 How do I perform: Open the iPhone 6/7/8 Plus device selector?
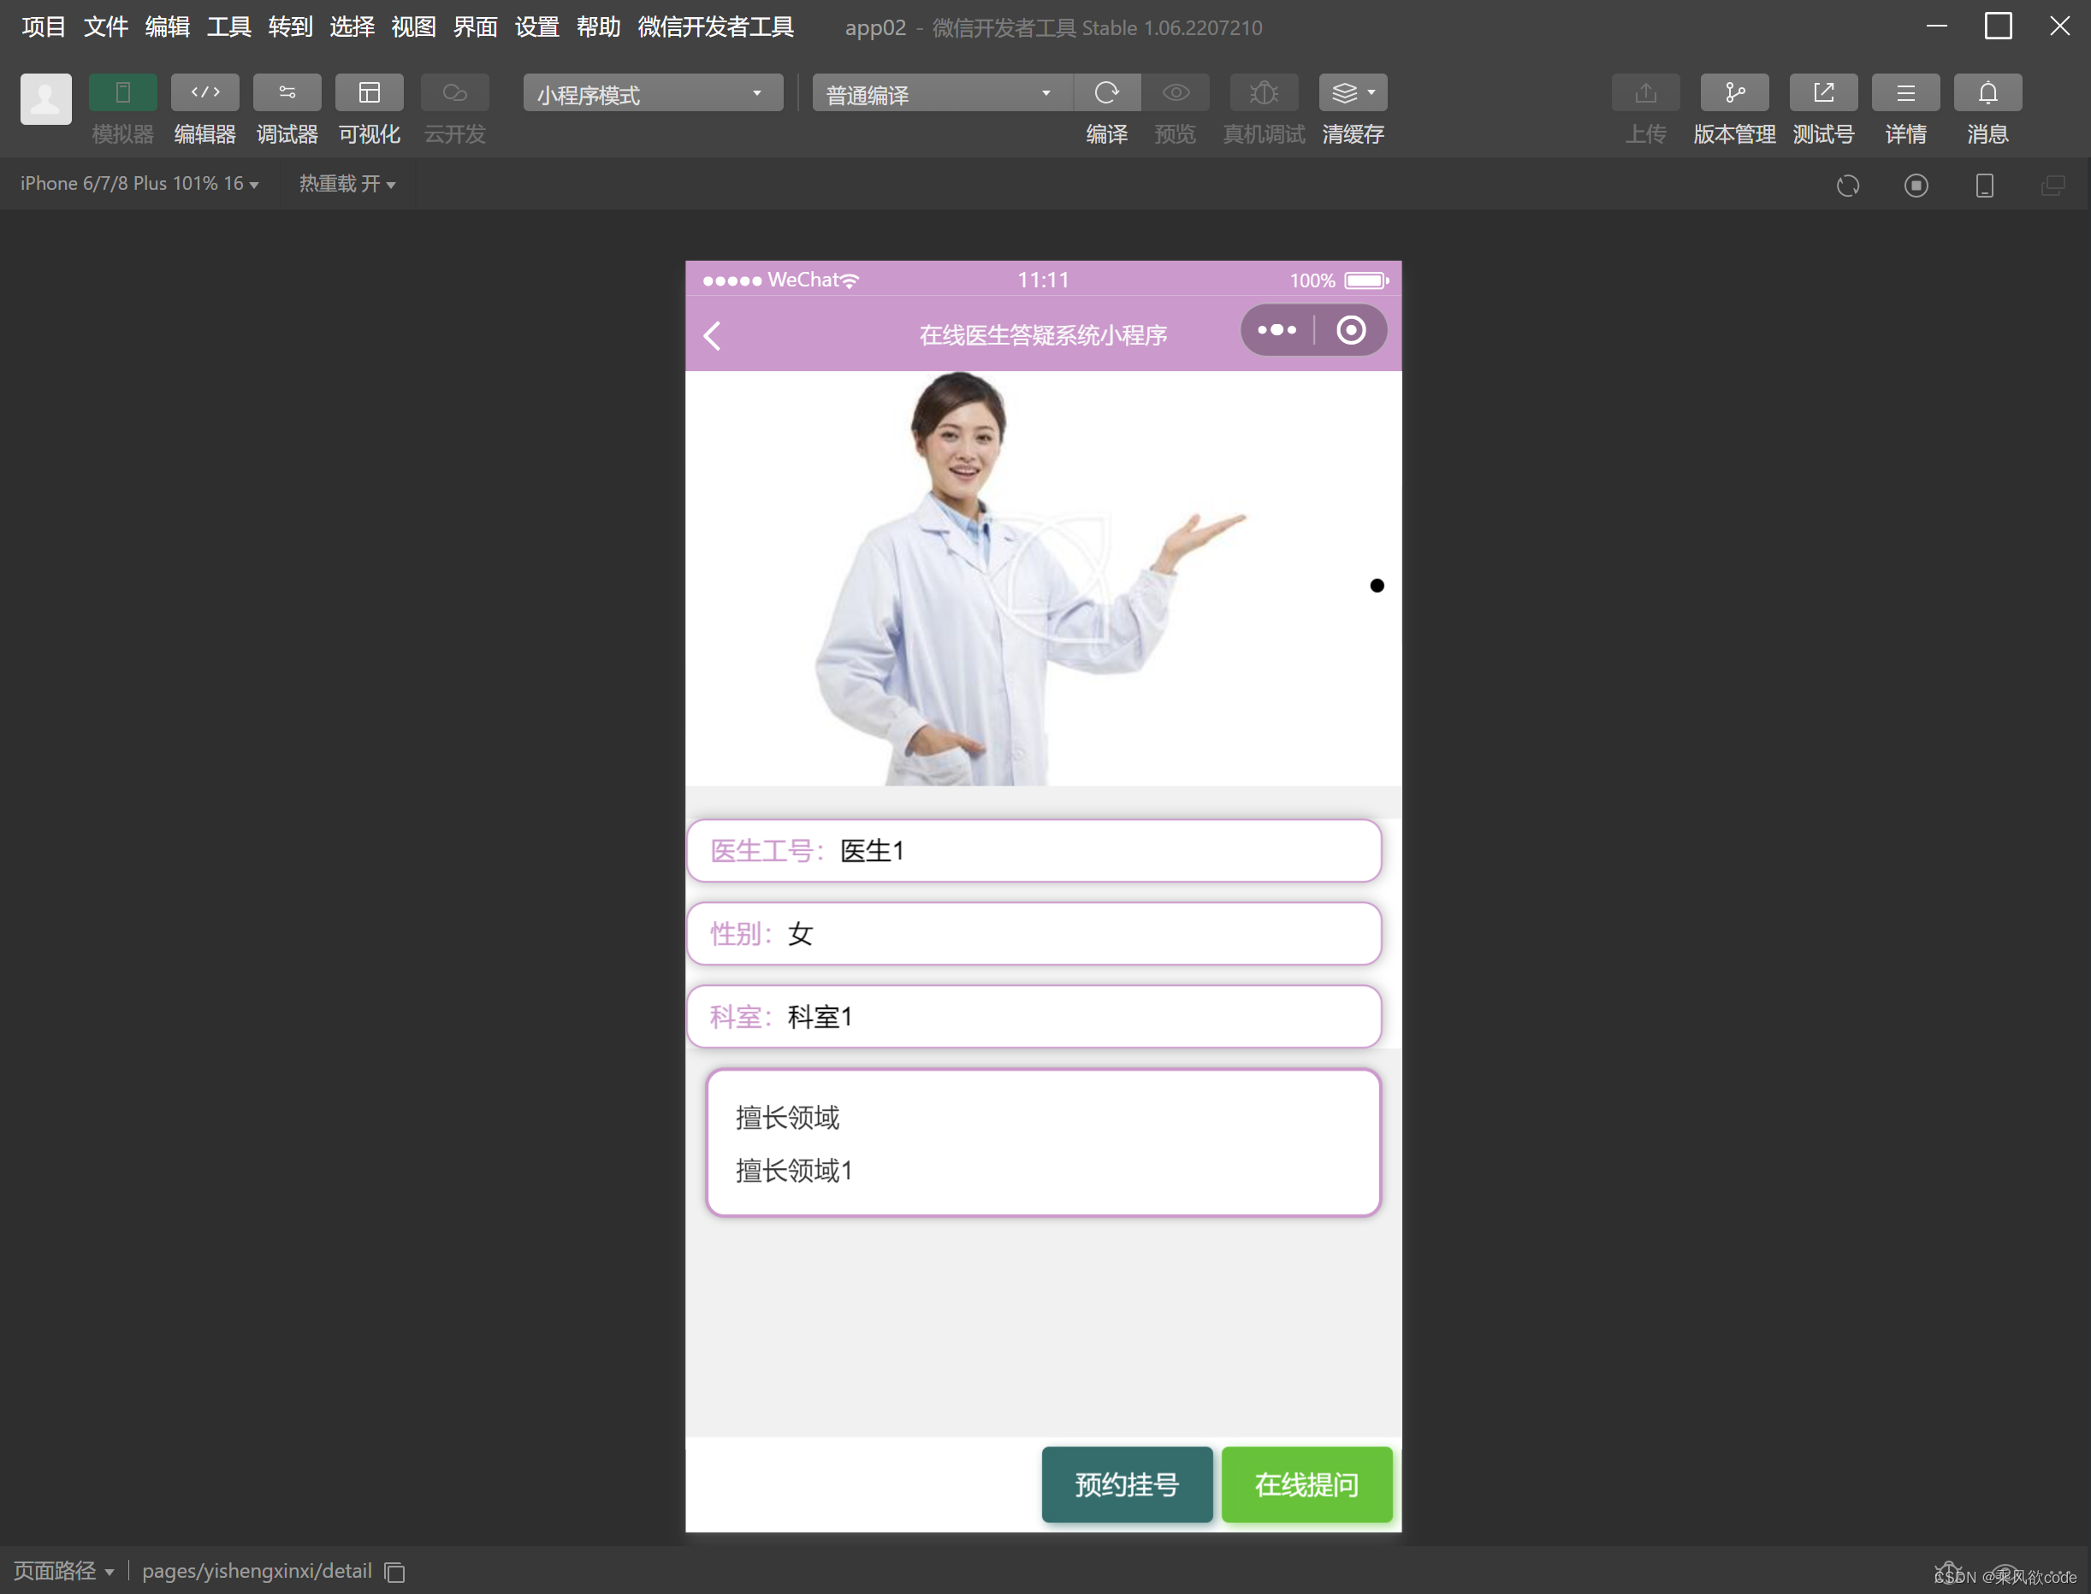click(x=139, y=183)
